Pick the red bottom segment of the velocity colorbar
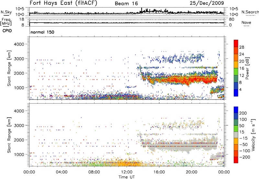 point(236,160)
